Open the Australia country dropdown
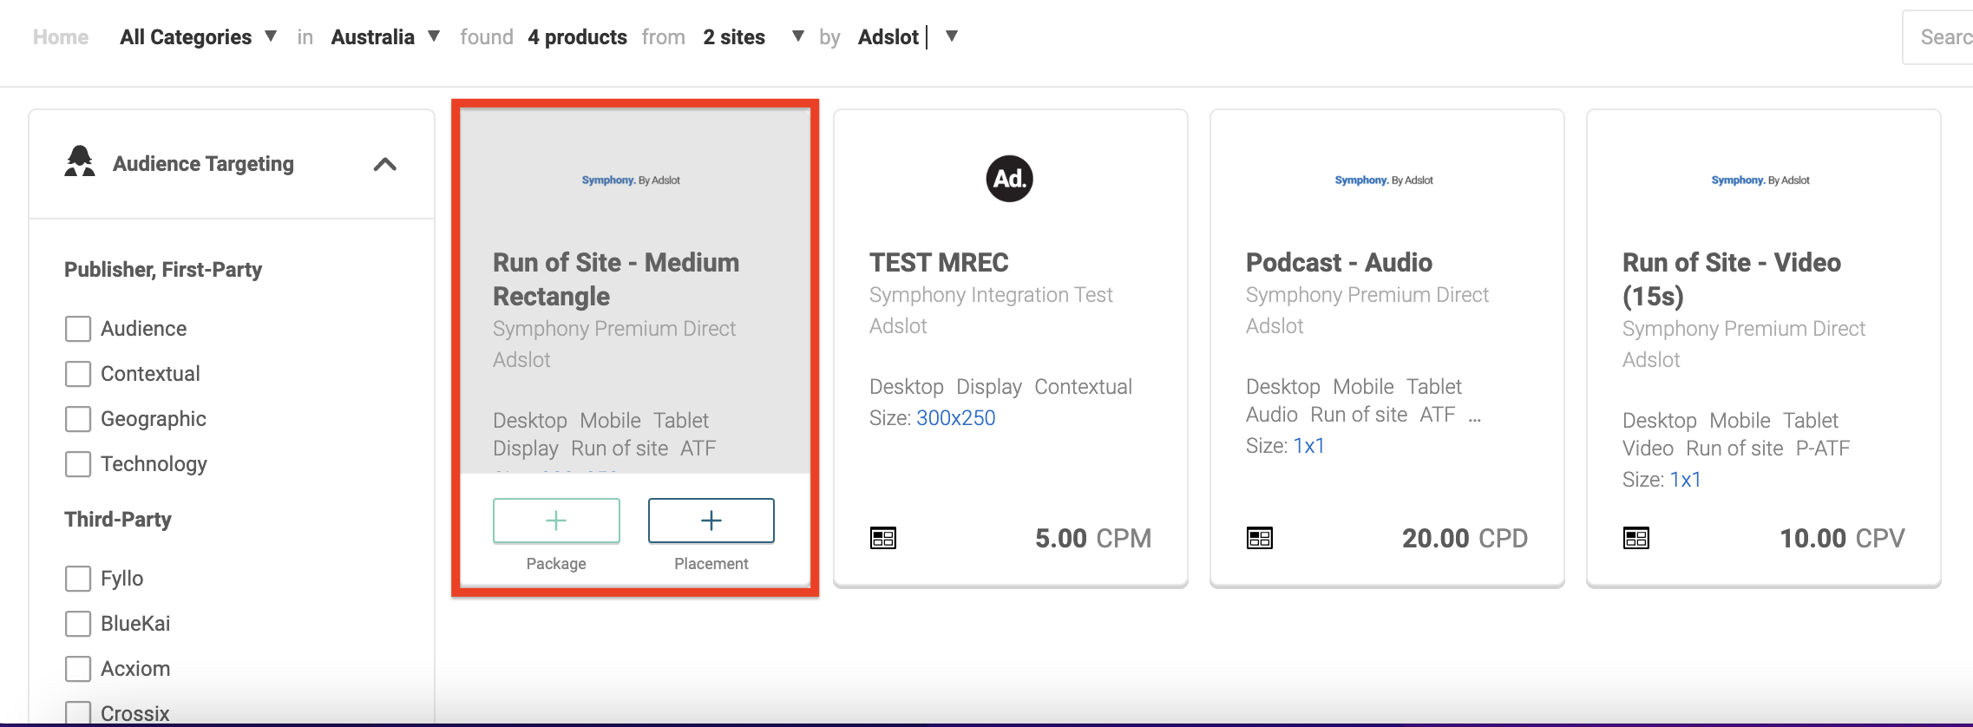Image resolution: width=1973 pixels, height=727 pixels. click(386, 36)
